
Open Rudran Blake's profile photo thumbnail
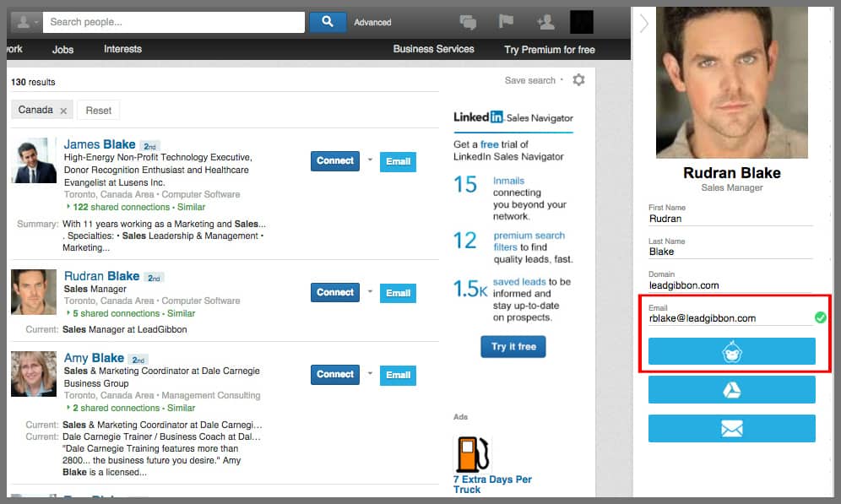(34, 292)
